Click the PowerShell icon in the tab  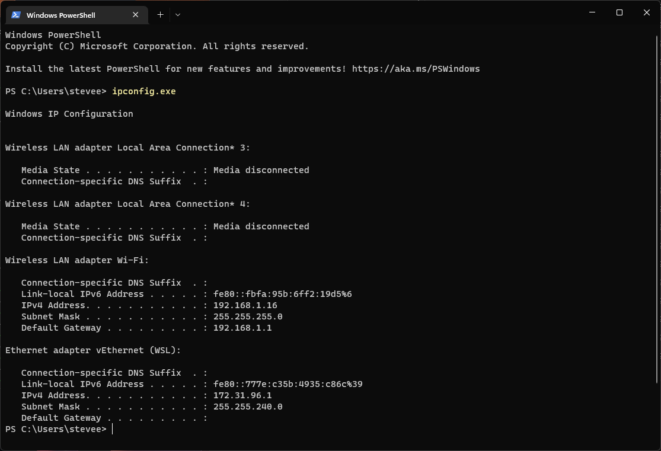[16, 15]
